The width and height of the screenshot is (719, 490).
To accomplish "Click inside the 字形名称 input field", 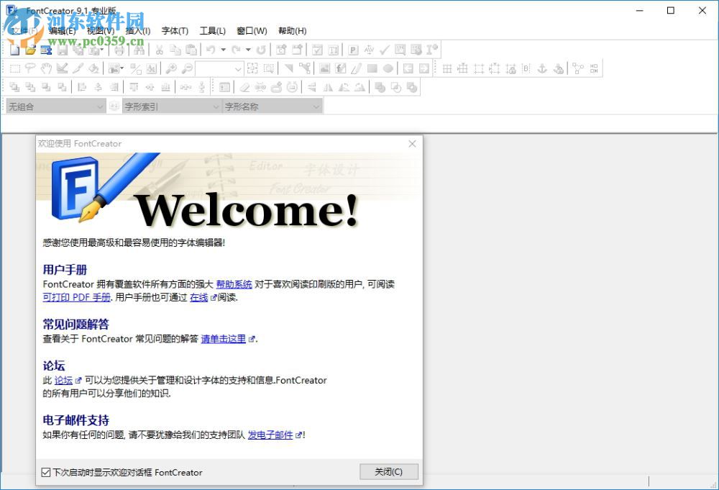I will (x=266, y=106).
